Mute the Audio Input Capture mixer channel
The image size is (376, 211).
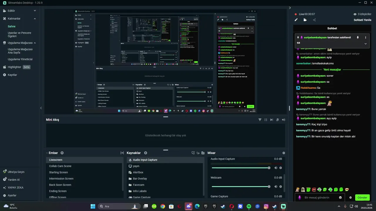pyautogui.click(x=276, y=168)
